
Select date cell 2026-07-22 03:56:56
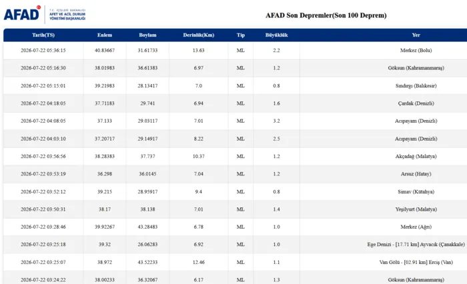pos(43,156)
